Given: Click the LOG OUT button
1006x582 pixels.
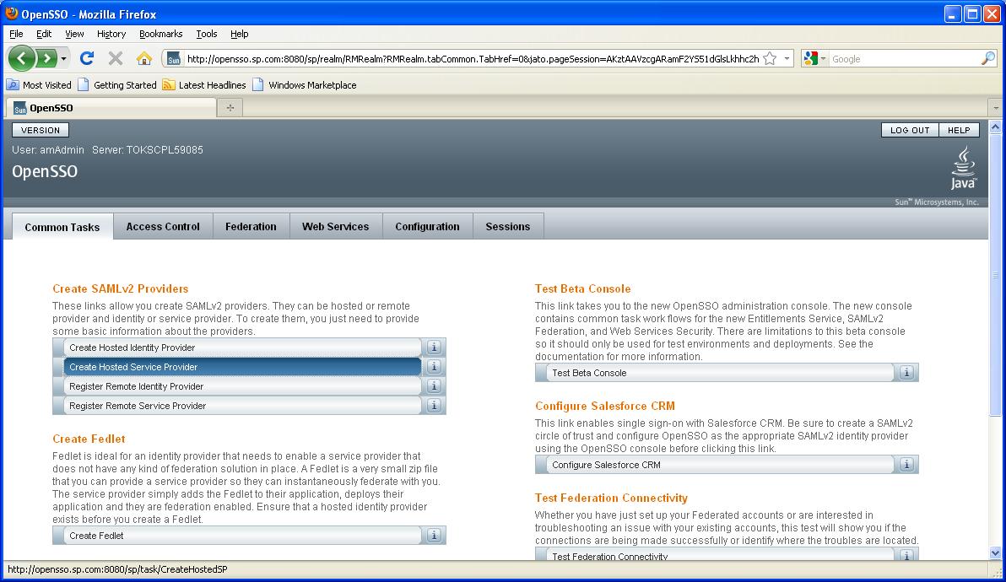Looking at the screenshot, I should (910, 130).
